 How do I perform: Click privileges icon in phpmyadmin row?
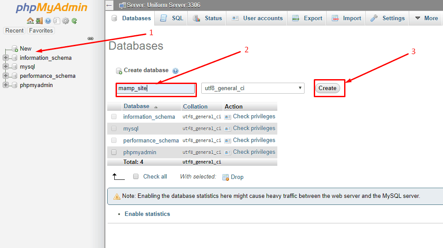[228, 153]
